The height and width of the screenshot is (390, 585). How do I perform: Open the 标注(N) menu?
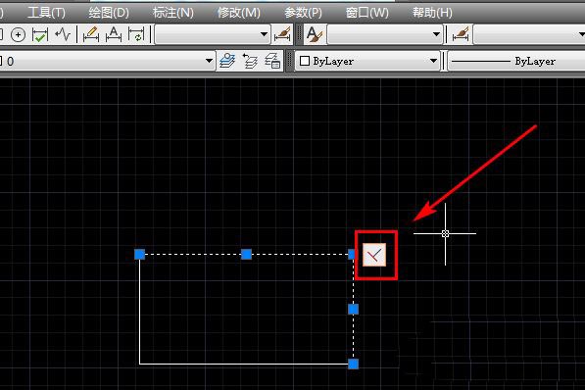tap(173, 13)
